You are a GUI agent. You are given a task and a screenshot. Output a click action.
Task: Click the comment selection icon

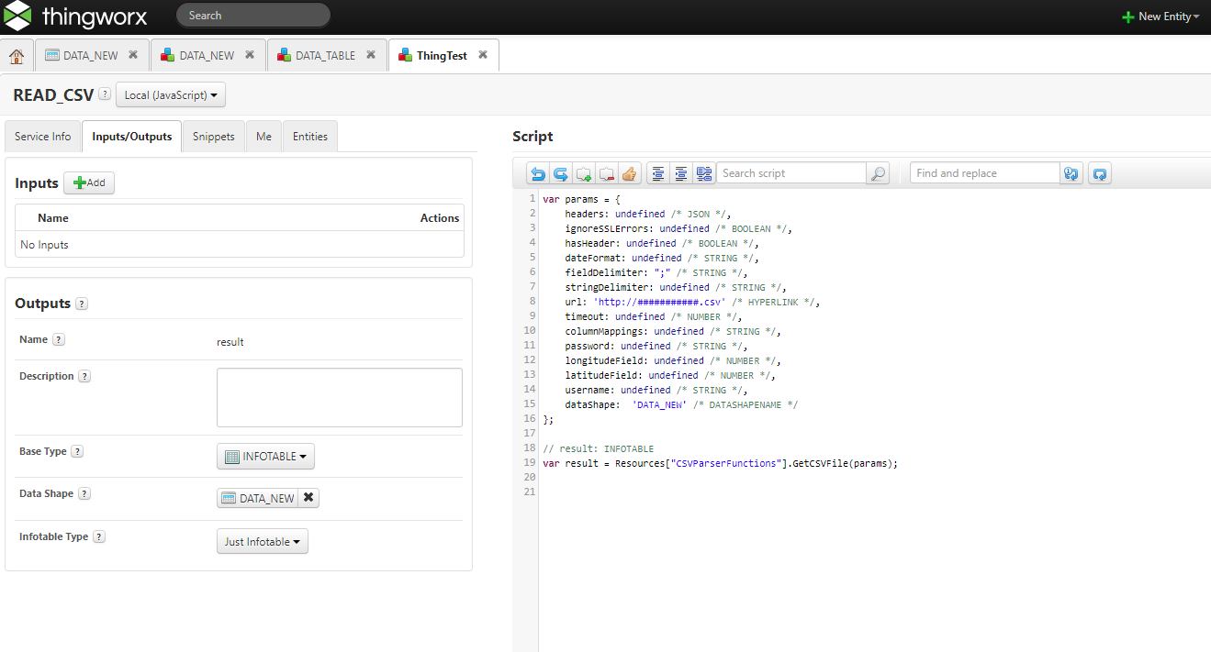point(583,173)
